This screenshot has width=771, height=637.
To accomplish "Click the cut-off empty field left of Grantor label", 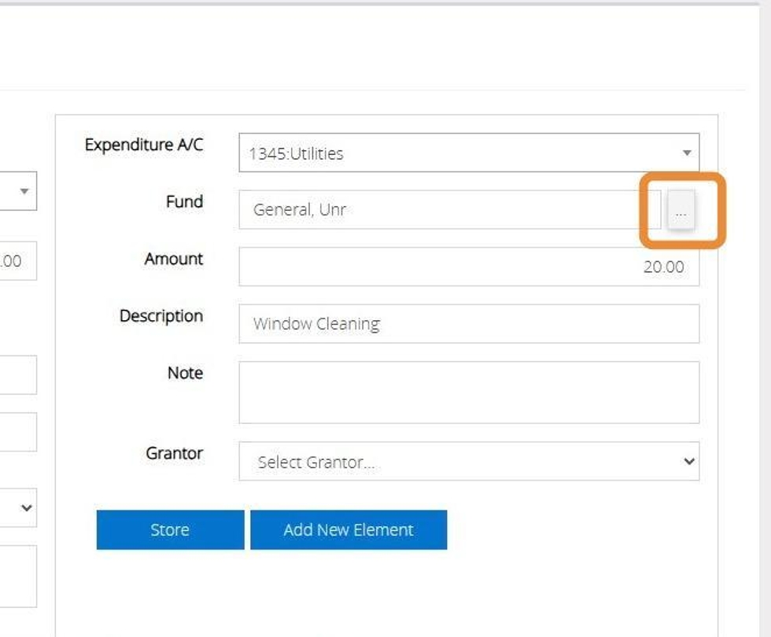I will [x=18, y=432].
